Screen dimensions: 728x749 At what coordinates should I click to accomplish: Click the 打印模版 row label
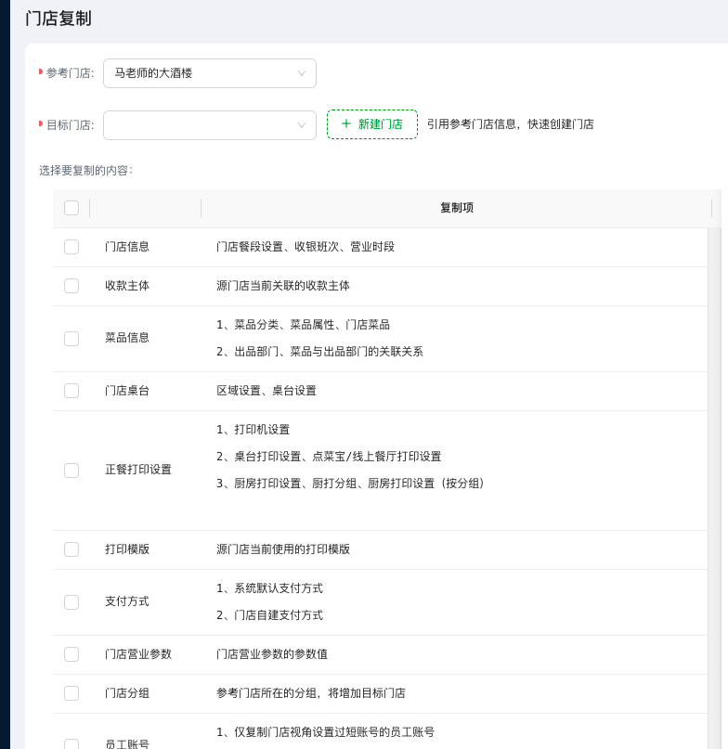[127, 549]
